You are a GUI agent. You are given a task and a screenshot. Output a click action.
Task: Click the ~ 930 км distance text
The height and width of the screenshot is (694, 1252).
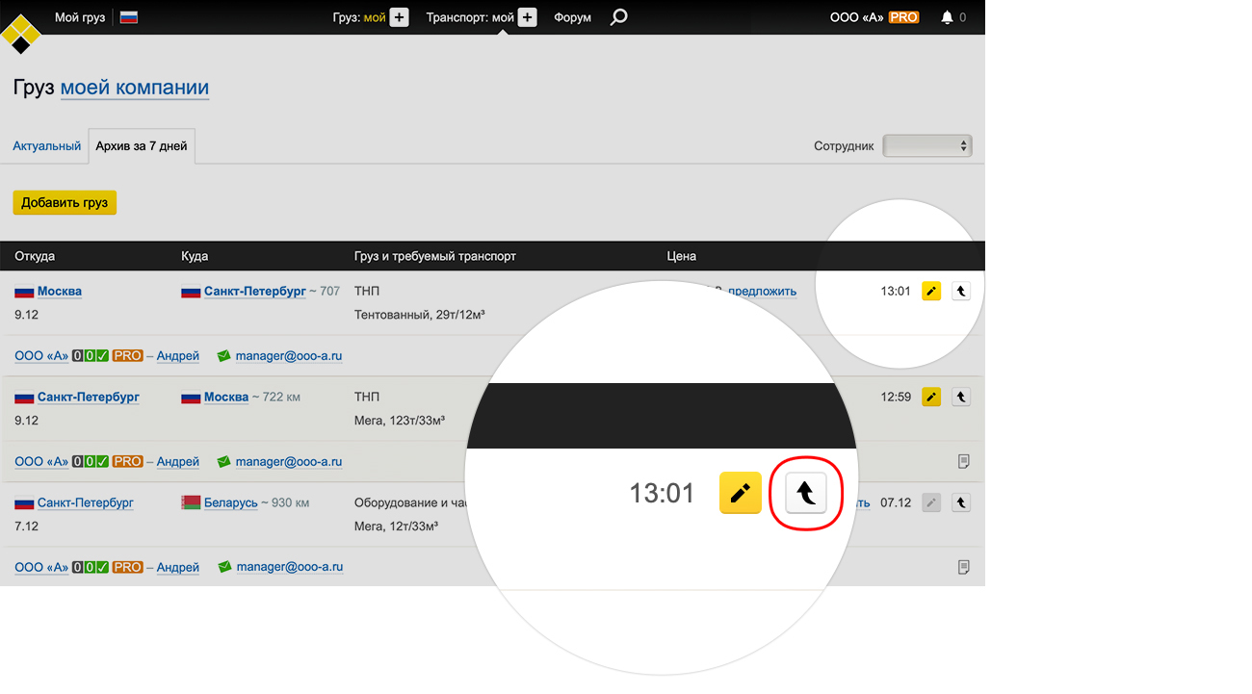click(286, 503)
